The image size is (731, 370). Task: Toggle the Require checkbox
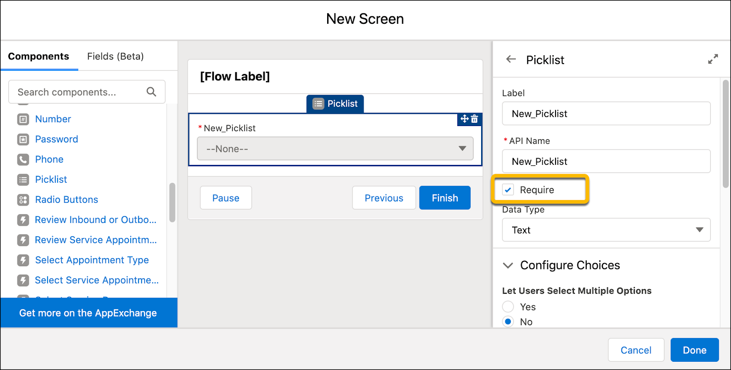pos(508,190)
